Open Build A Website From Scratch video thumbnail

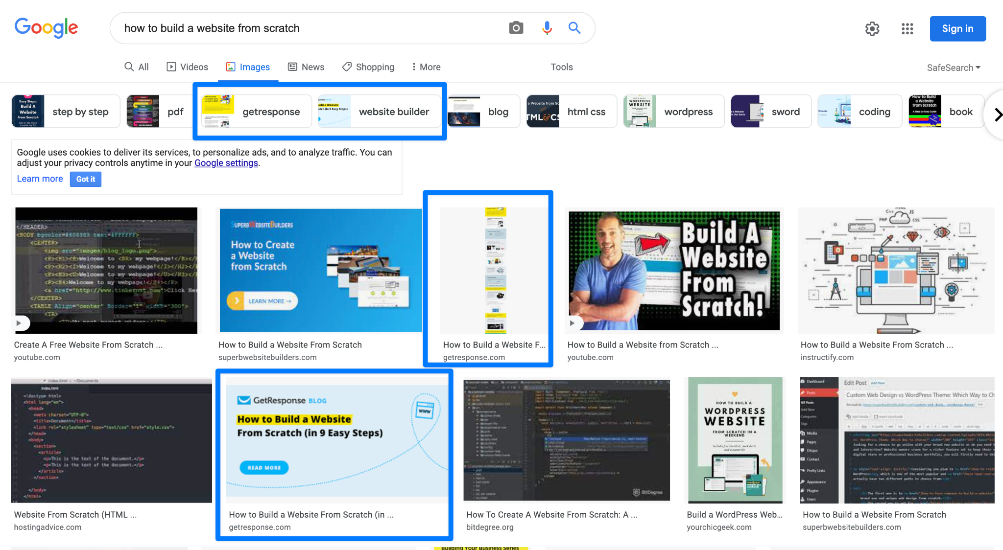point(674,271)
